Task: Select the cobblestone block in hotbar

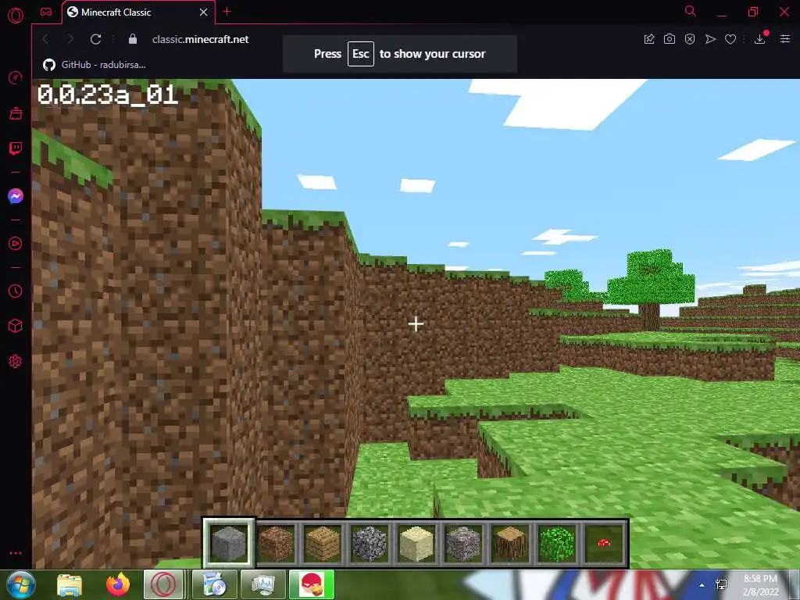Action: [370, 544]
